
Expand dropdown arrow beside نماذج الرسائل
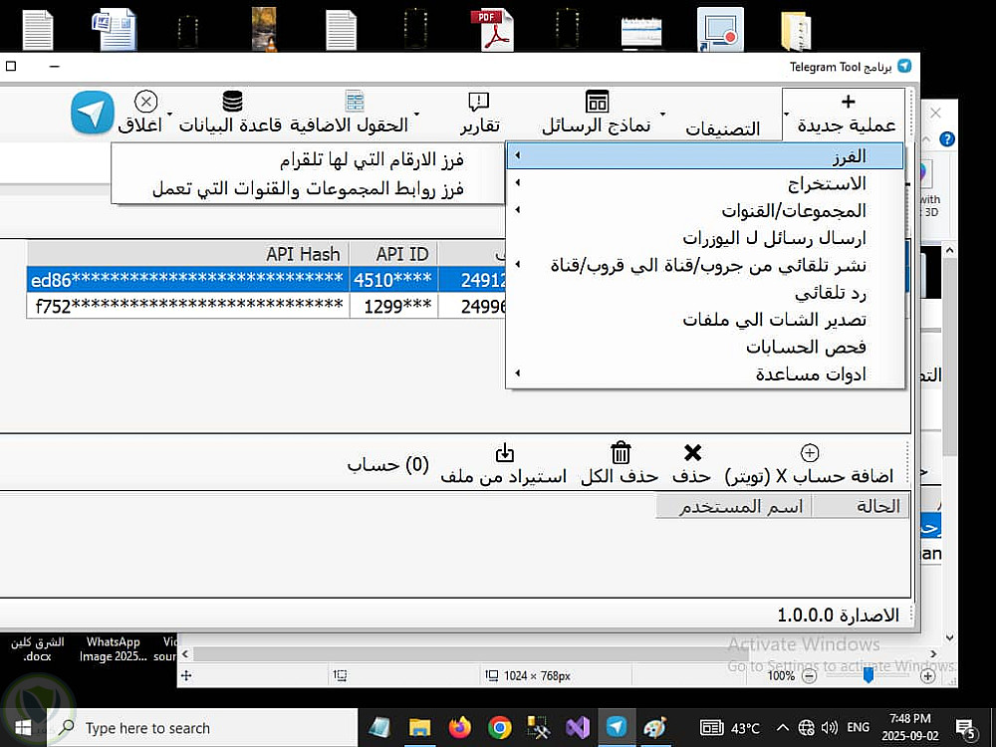662,115
